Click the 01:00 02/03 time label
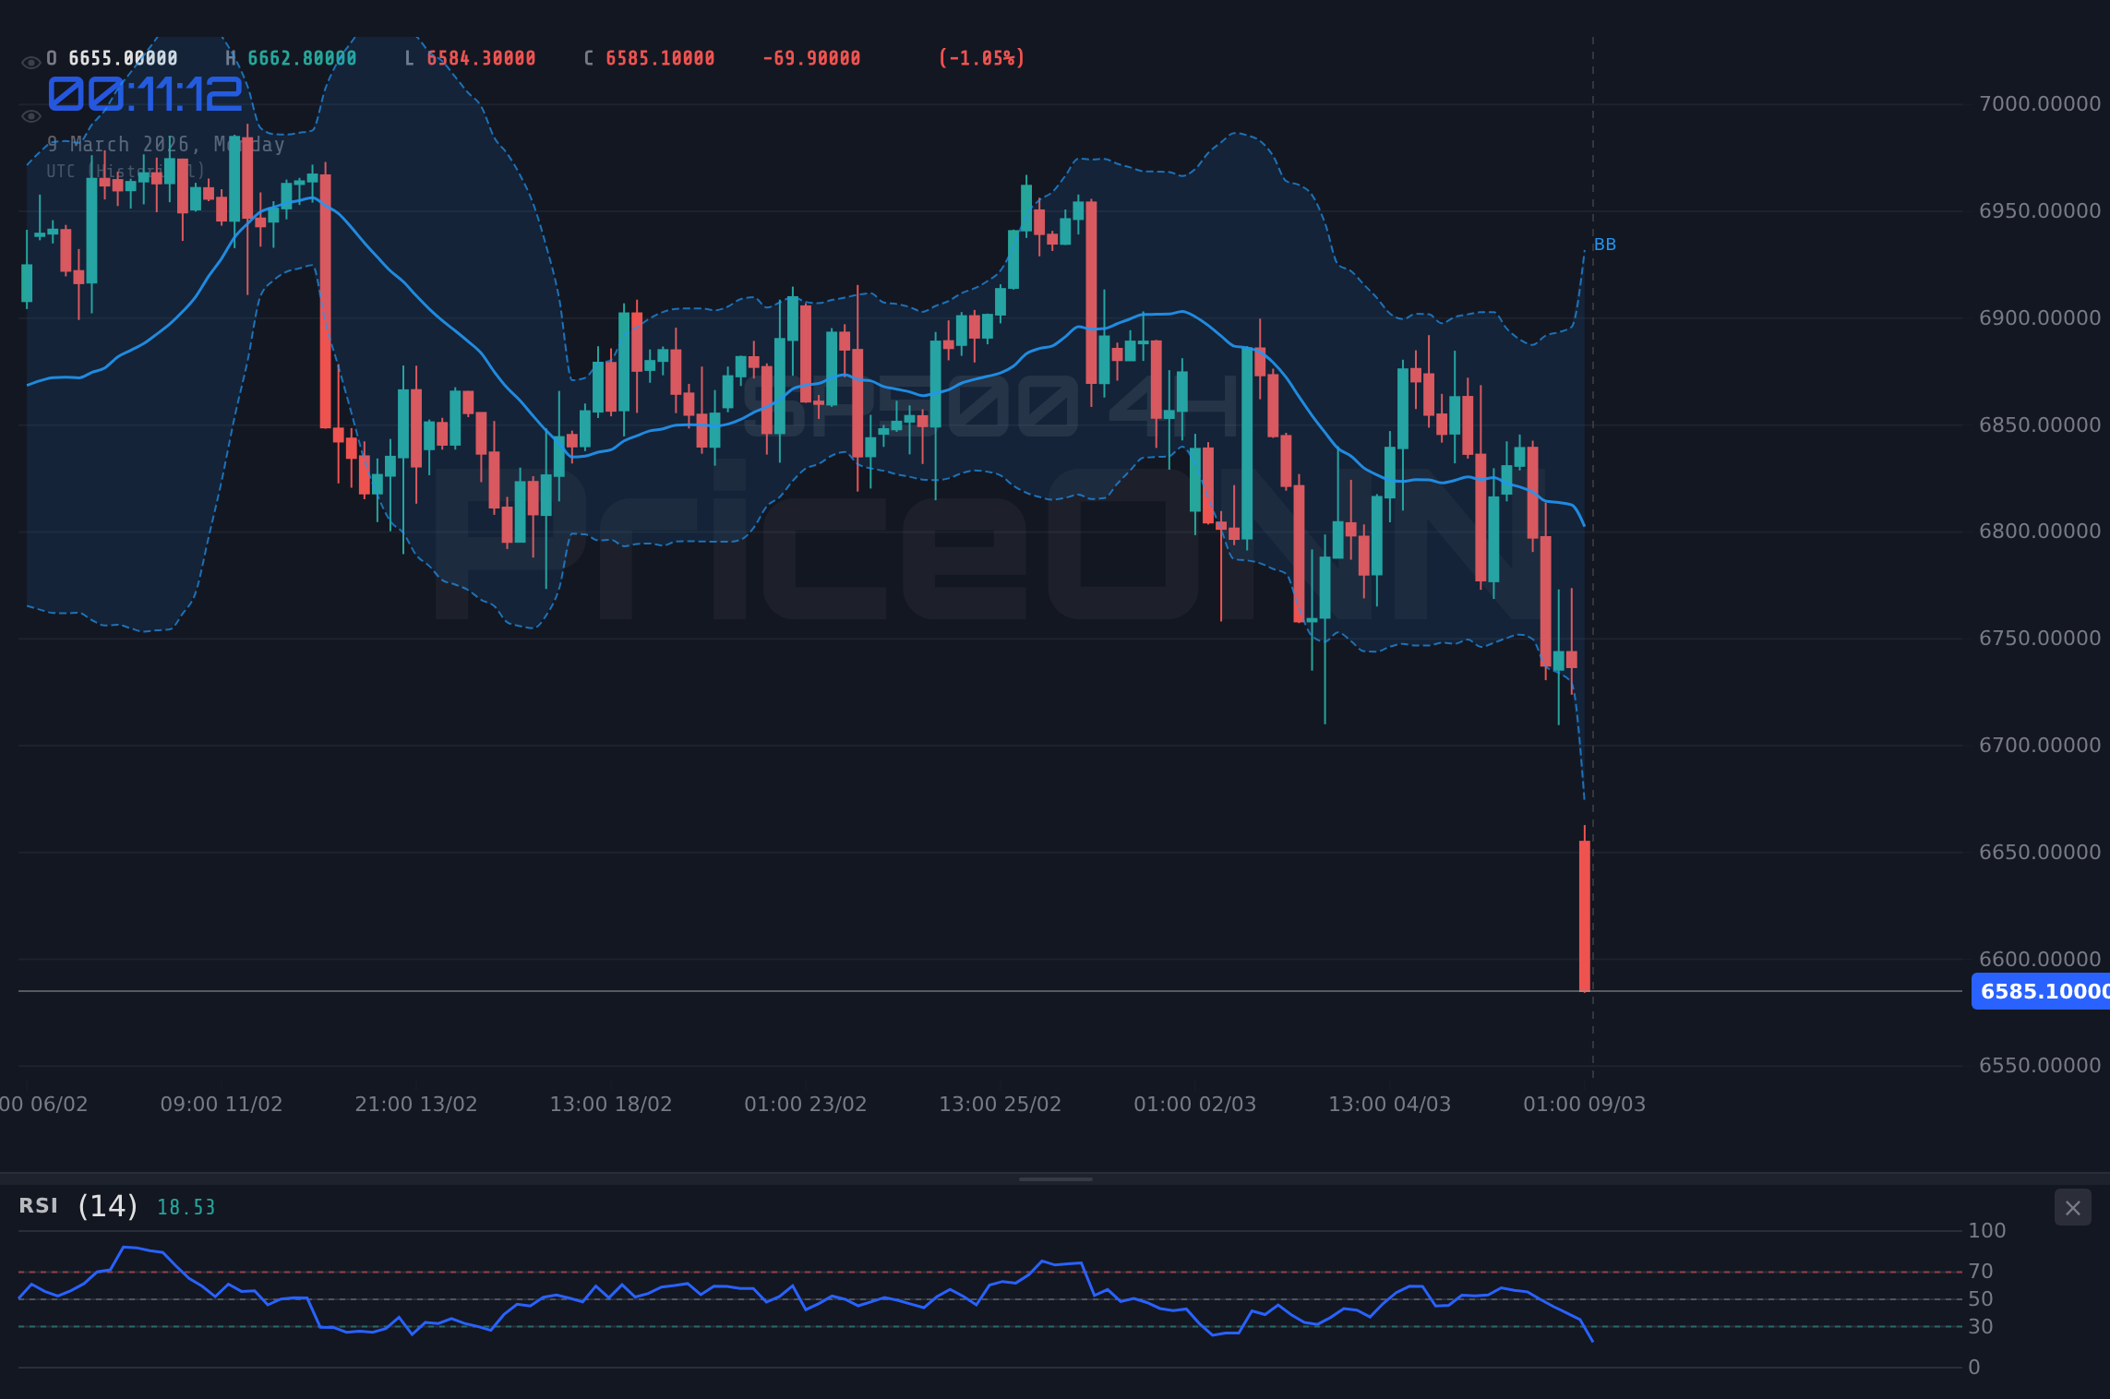The height and width of the screenshot is (1399, 2110). [x=1195, y=1104]
